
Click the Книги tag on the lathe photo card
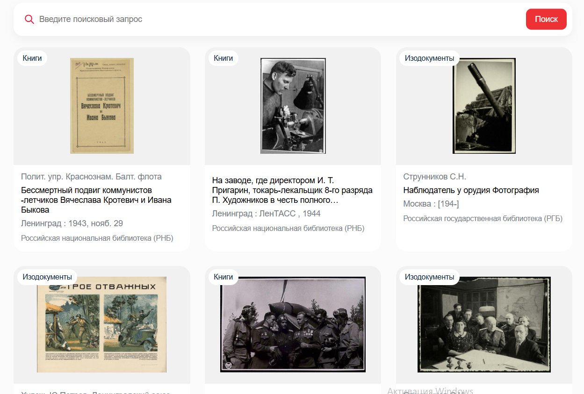pyautogui.click(x=224, y=58)
